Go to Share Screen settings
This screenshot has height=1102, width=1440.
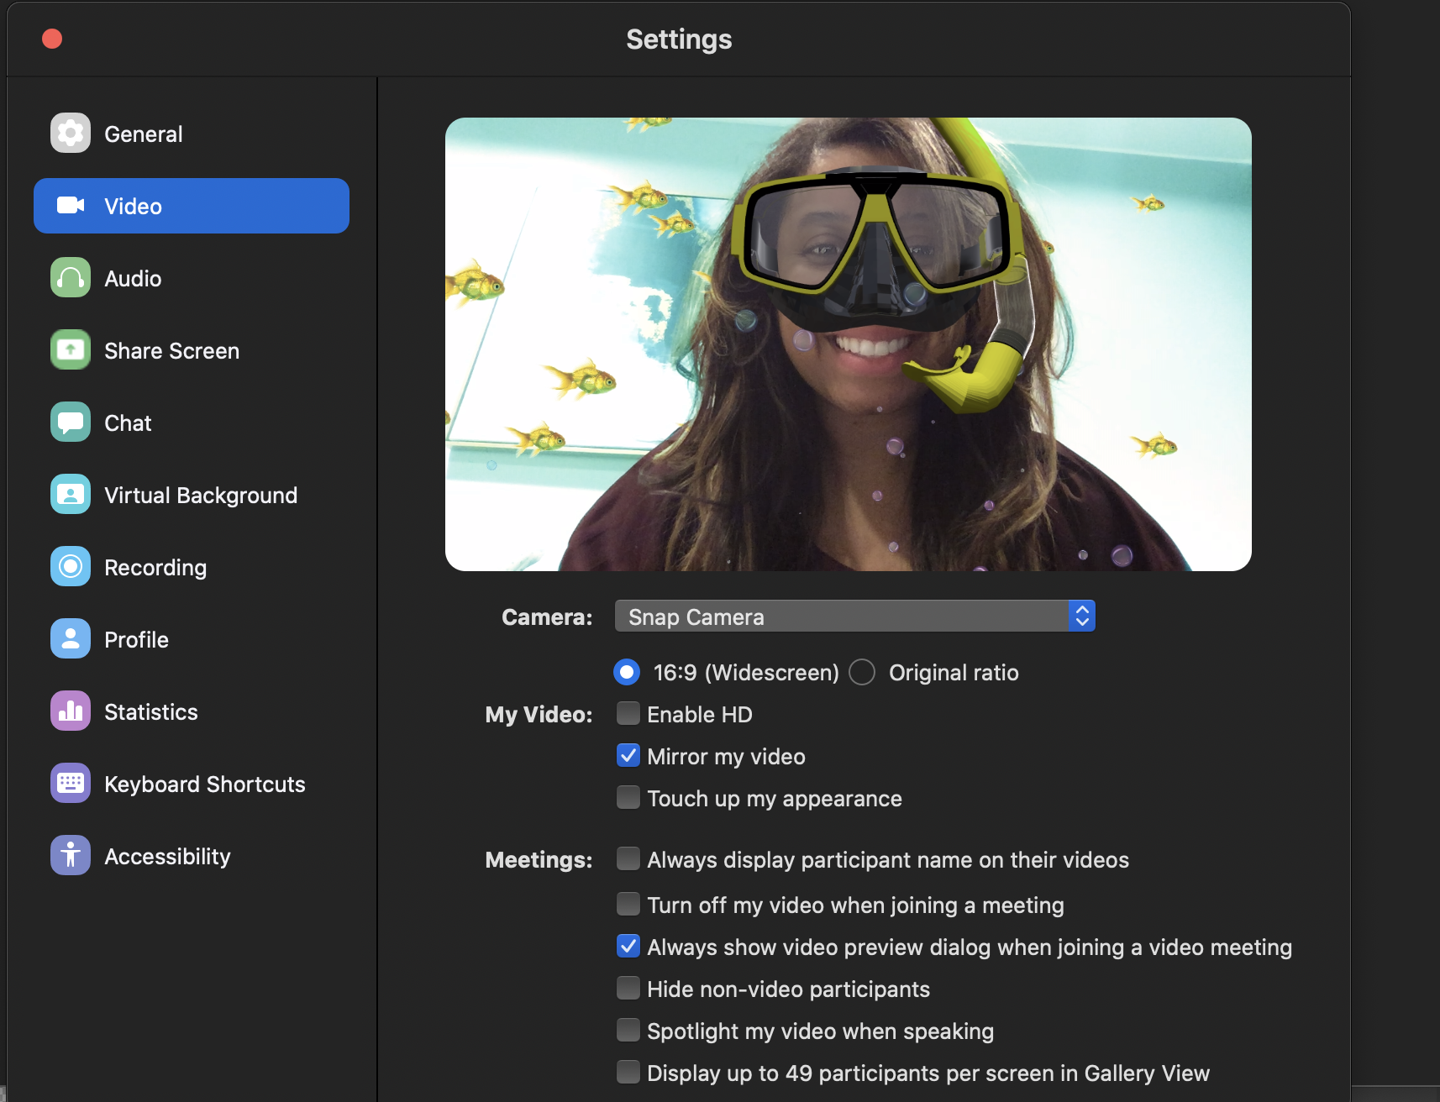[x=192, y=350]
